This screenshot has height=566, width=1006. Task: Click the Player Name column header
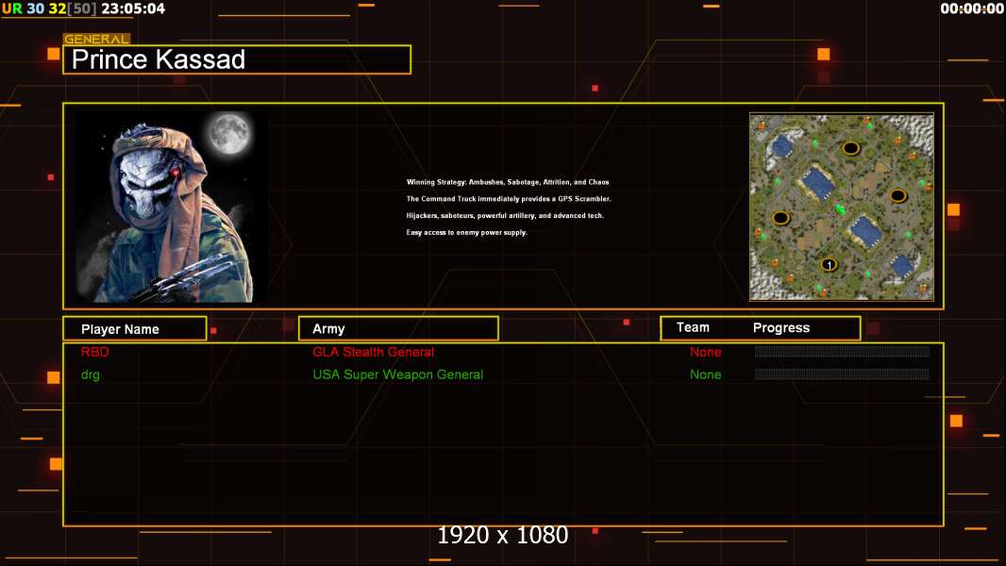pos(135,328)
